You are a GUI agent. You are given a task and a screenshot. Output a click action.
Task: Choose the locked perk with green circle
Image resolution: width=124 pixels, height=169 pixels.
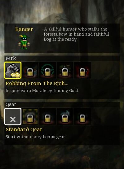48,70
